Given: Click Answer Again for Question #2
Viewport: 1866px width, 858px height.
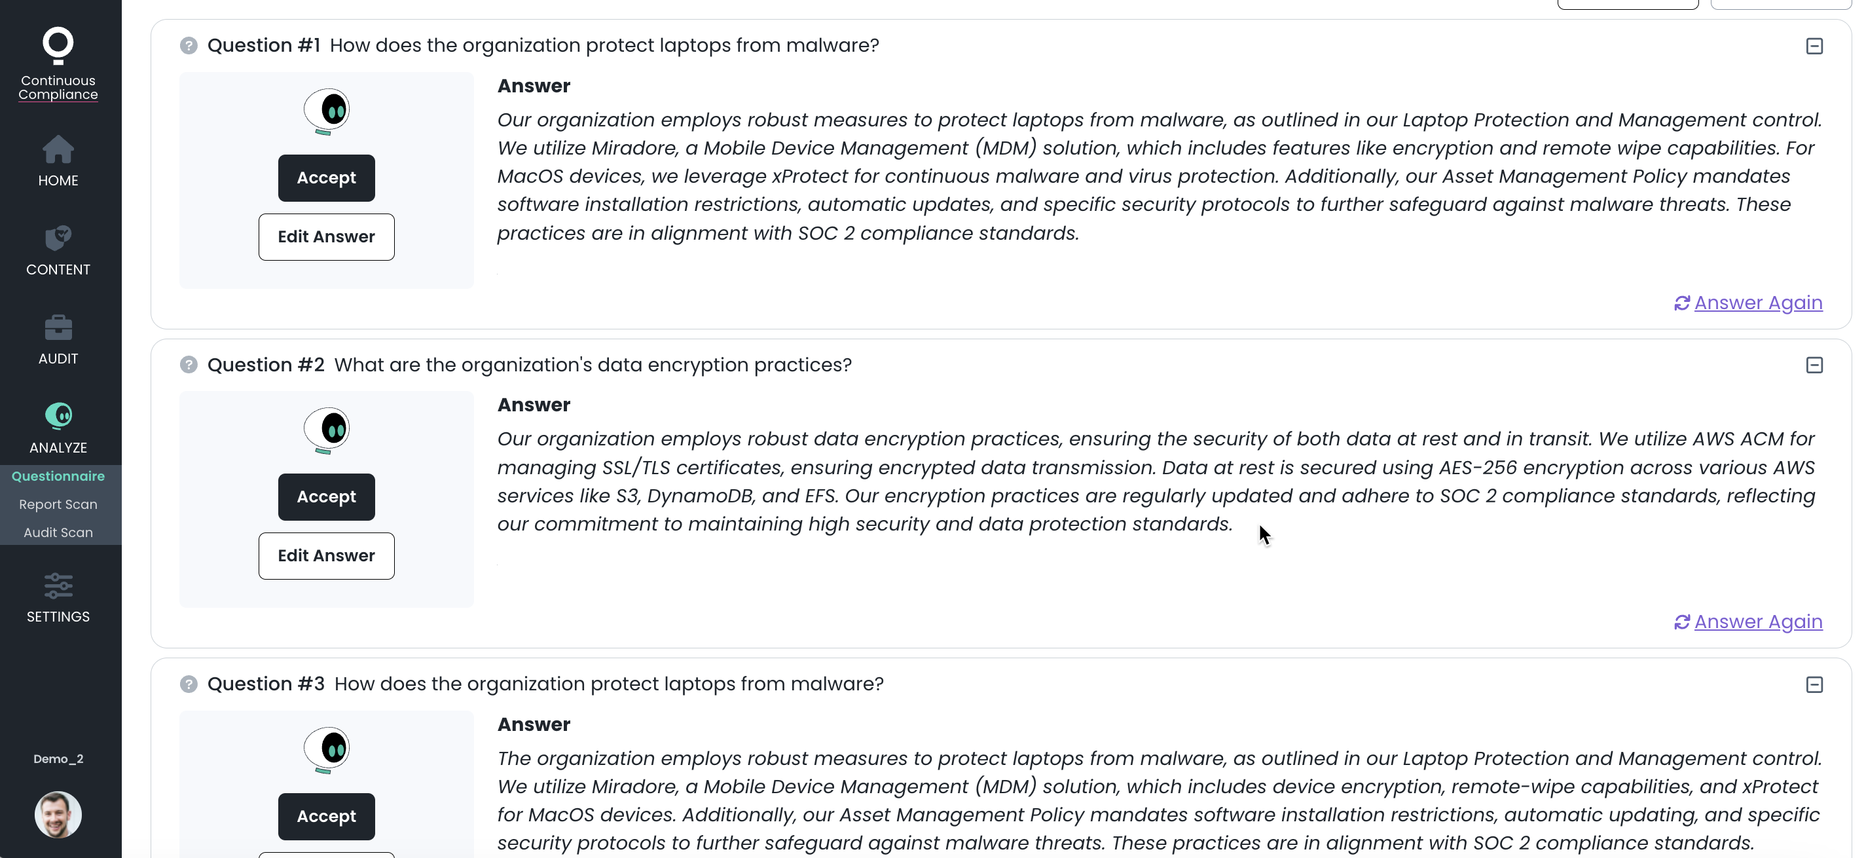Looking at the screenshot, I should coord(1748,622).
